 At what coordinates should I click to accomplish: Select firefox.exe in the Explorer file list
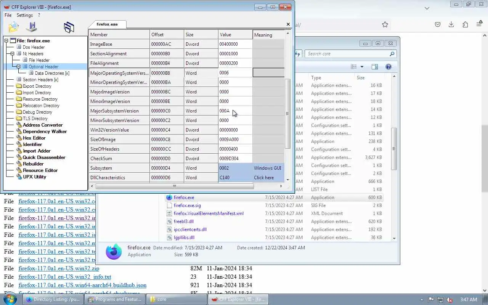[184, 197]
